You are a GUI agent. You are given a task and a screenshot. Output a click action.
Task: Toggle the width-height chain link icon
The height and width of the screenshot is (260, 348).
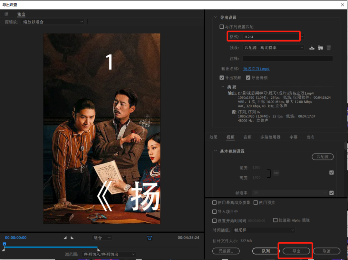point(276,173)
